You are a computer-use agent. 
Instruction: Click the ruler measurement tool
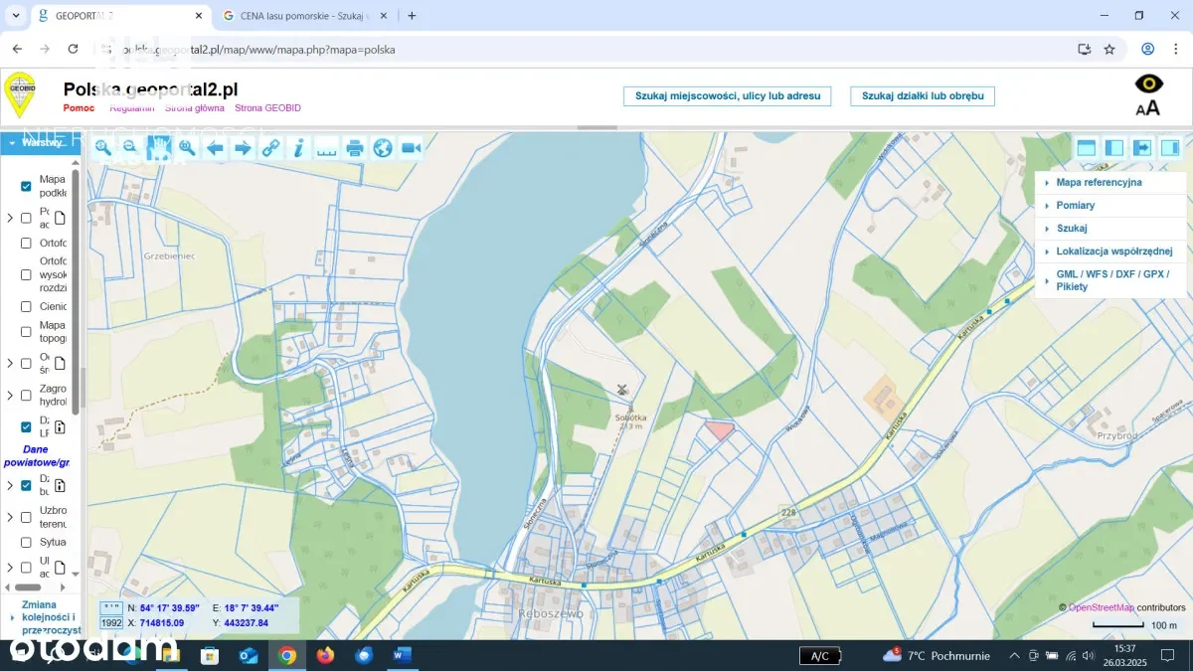pos(326,148)
